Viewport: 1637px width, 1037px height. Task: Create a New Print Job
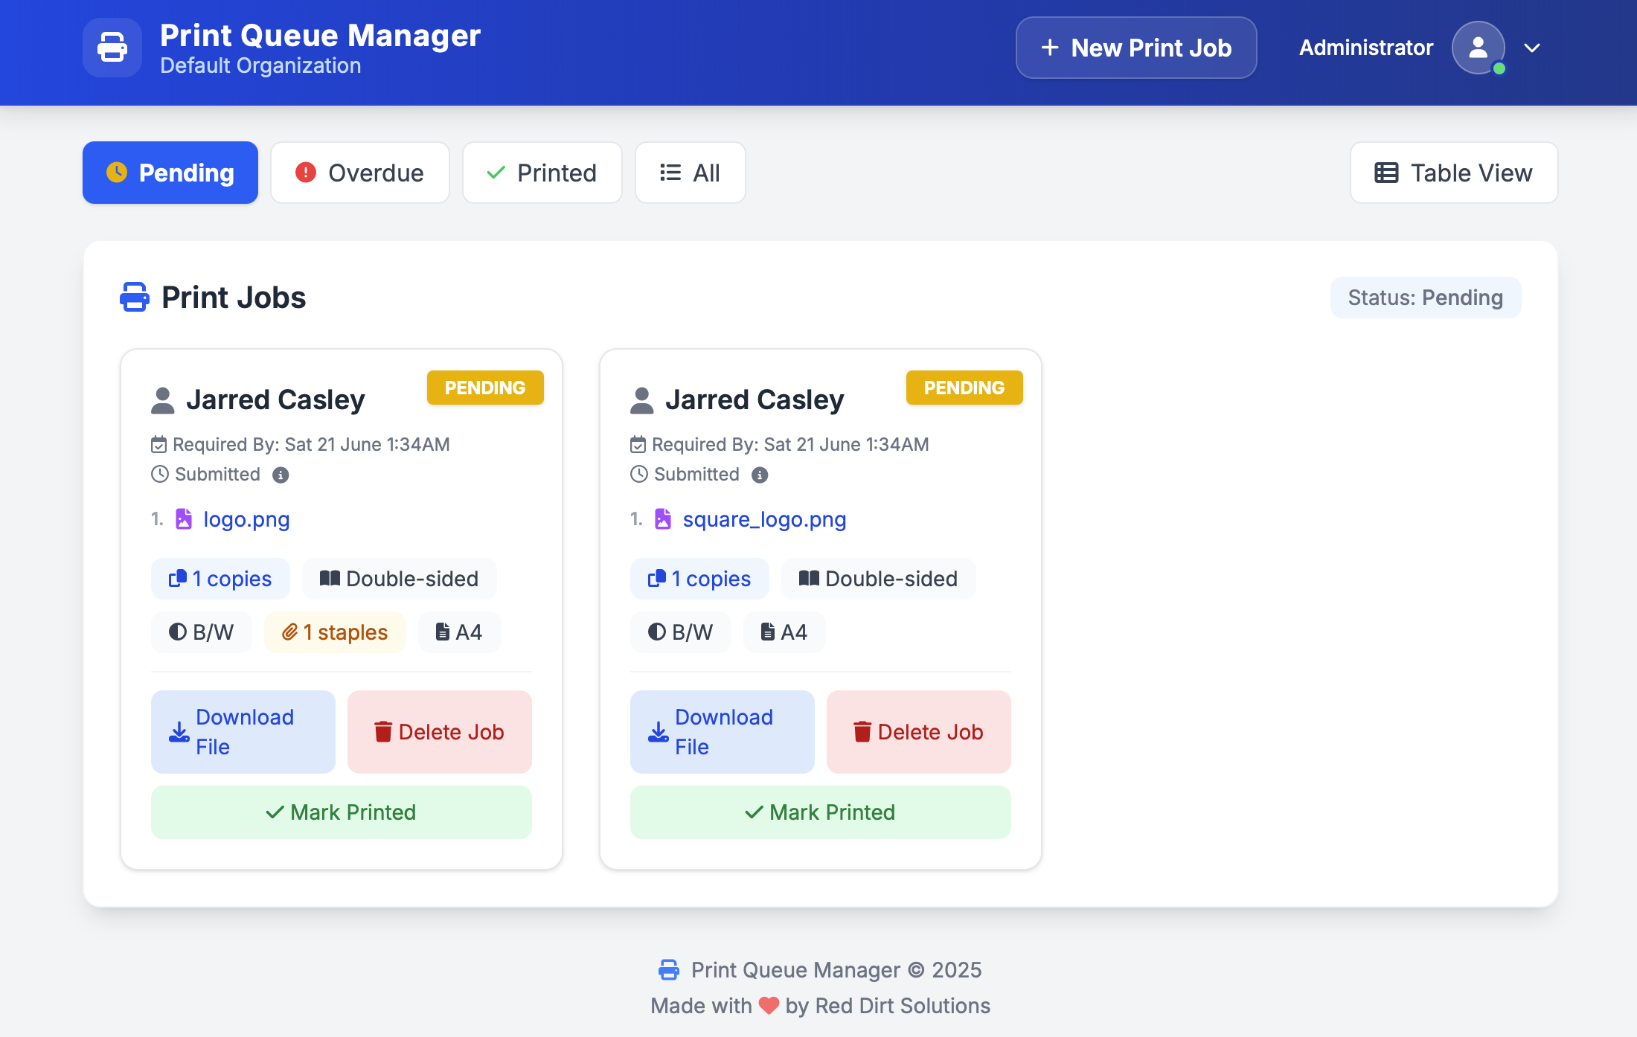click(x=1136, y=48)
